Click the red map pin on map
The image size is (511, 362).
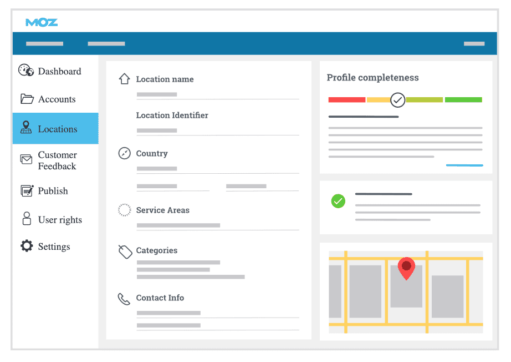(406, 268)
